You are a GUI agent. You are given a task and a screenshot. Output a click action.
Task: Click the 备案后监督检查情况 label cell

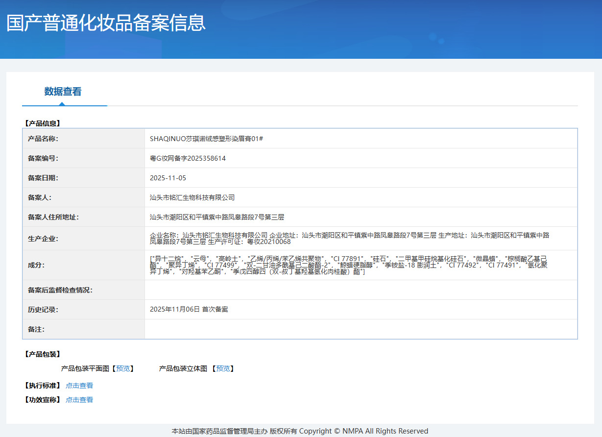click(x=84, y=290)
